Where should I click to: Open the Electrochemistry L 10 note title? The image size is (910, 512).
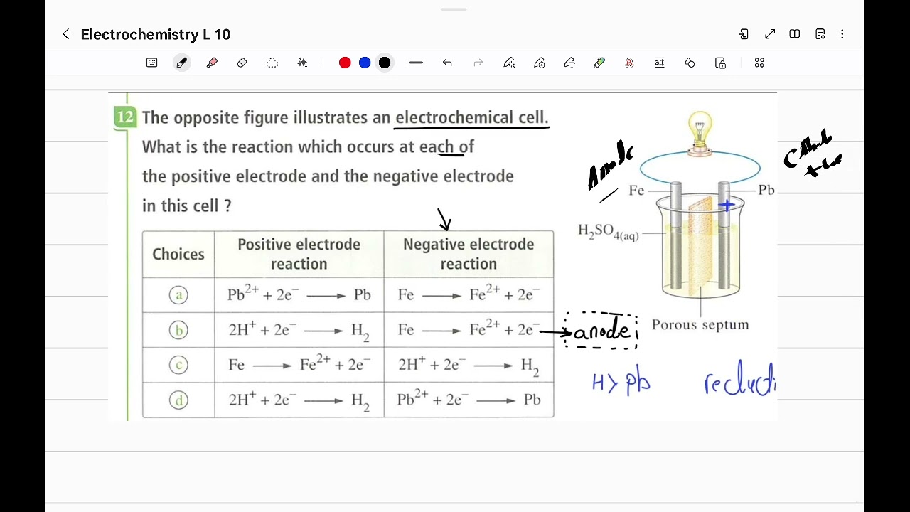(x=156, y=34)
